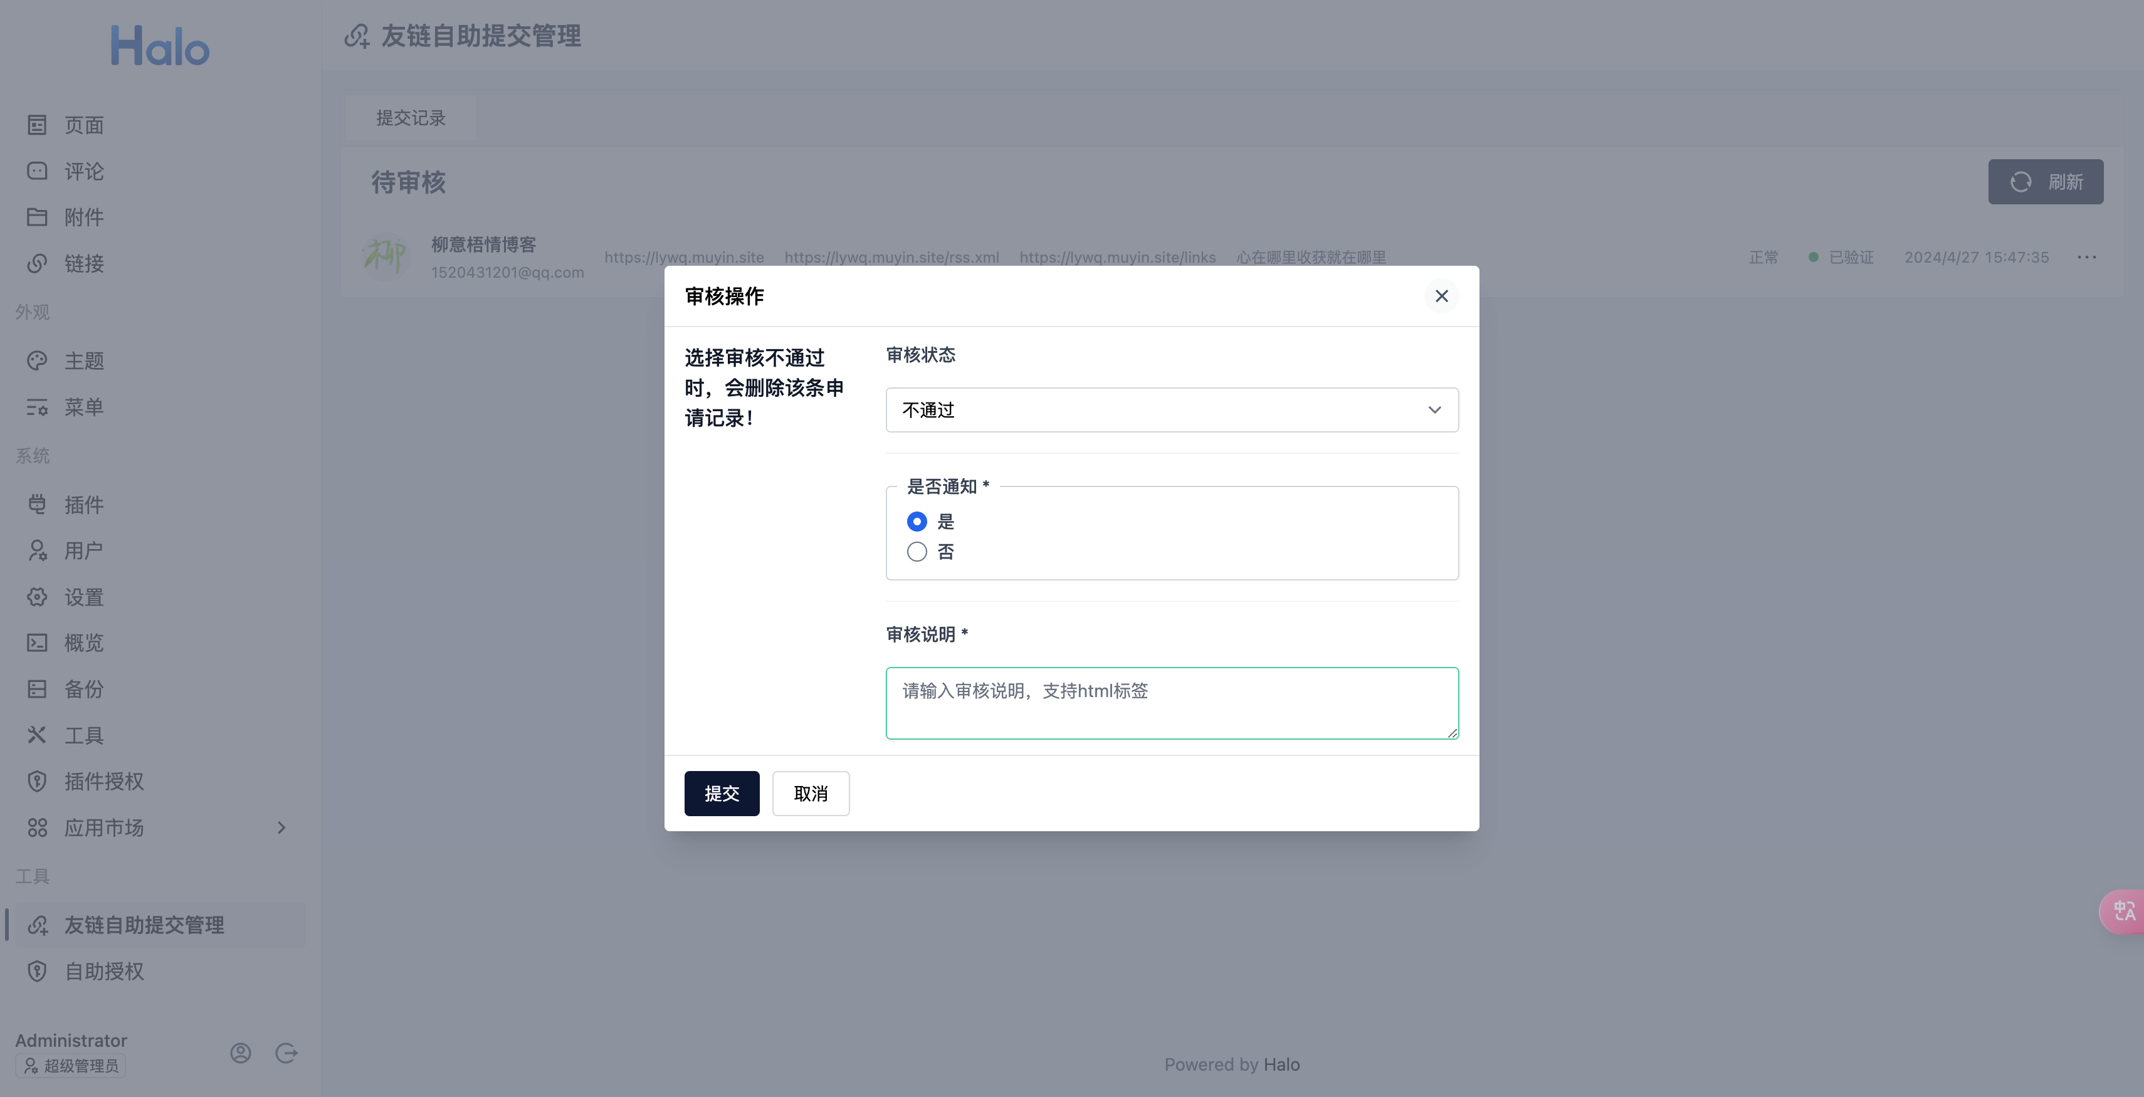Open the 菜单 menu settings icon
The height and width of the screenshot is (1097, 2144).
[x=36, y=407]
